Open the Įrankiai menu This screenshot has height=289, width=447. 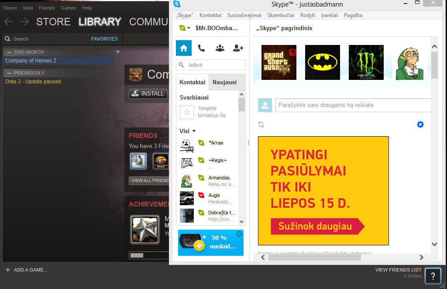[329, 15]
